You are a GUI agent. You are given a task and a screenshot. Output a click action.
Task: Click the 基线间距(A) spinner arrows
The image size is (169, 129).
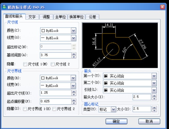point(74,55)
